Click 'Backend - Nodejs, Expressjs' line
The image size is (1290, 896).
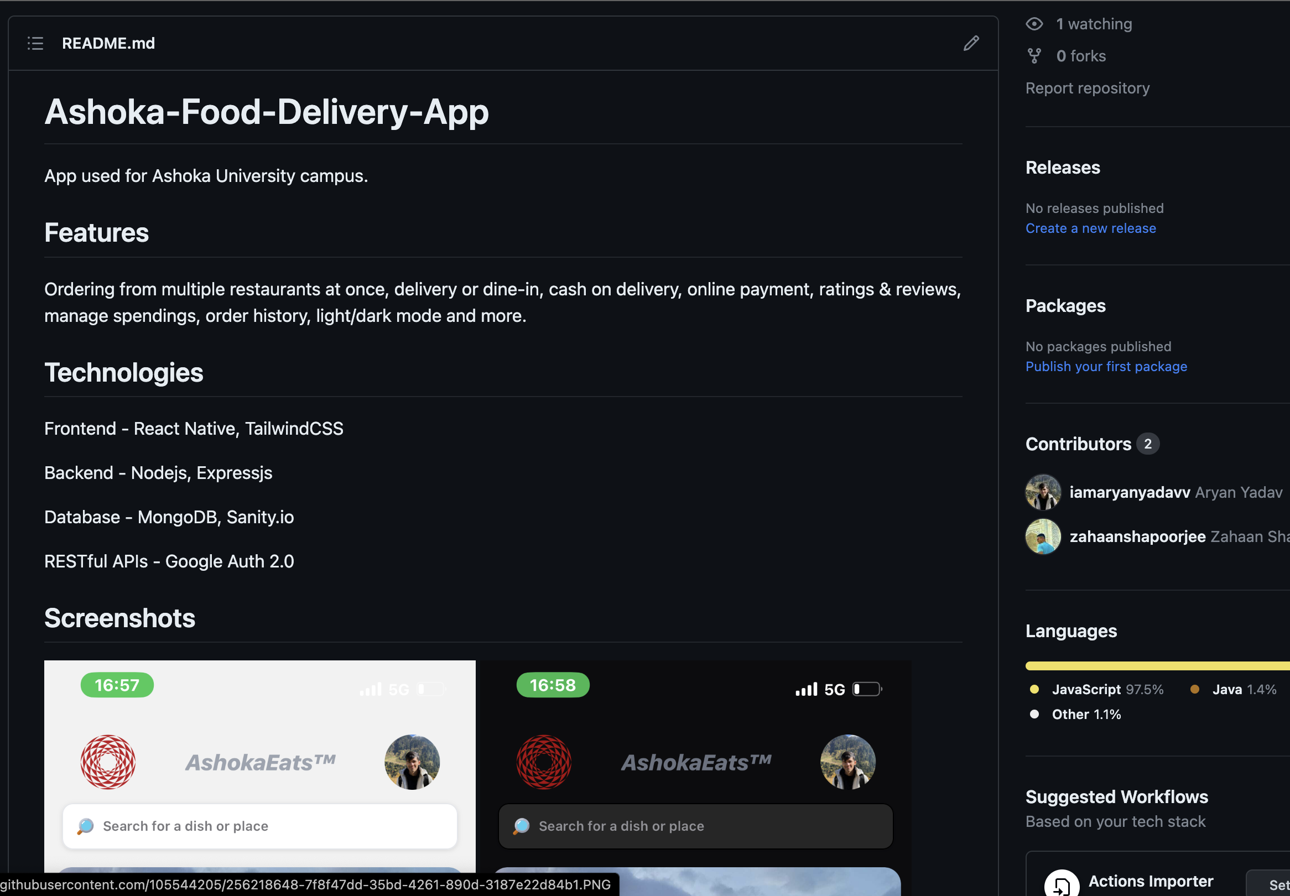[x=158, y=473]
